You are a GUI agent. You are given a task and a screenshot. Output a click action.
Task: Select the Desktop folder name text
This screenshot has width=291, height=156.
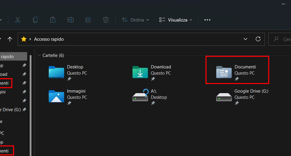[75, 67]
